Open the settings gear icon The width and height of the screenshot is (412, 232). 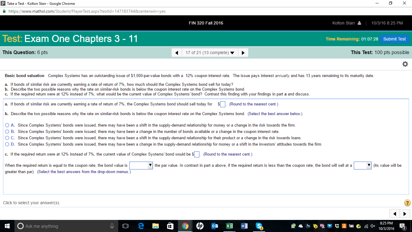pyautogui.click(x=405, y=64)
